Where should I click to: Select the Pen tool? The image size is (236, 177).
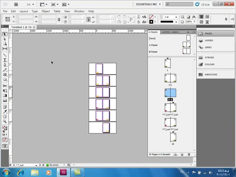tap(5, 65)
